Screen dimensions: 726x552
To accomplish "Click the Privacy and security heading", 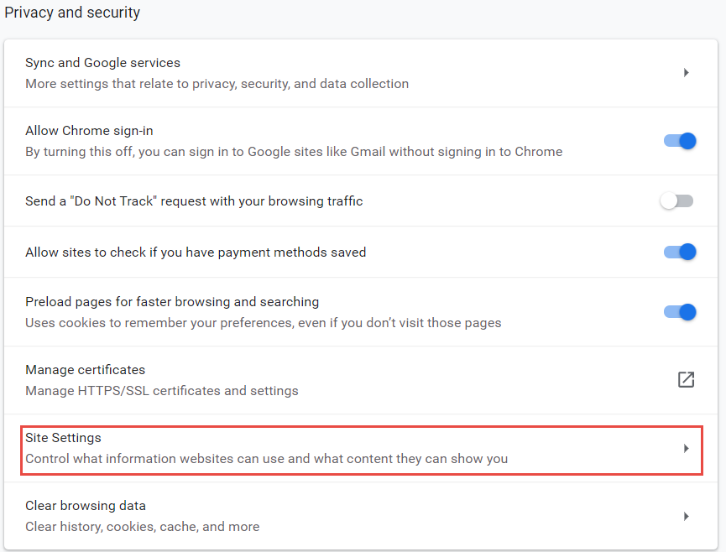I will [72, 13].
